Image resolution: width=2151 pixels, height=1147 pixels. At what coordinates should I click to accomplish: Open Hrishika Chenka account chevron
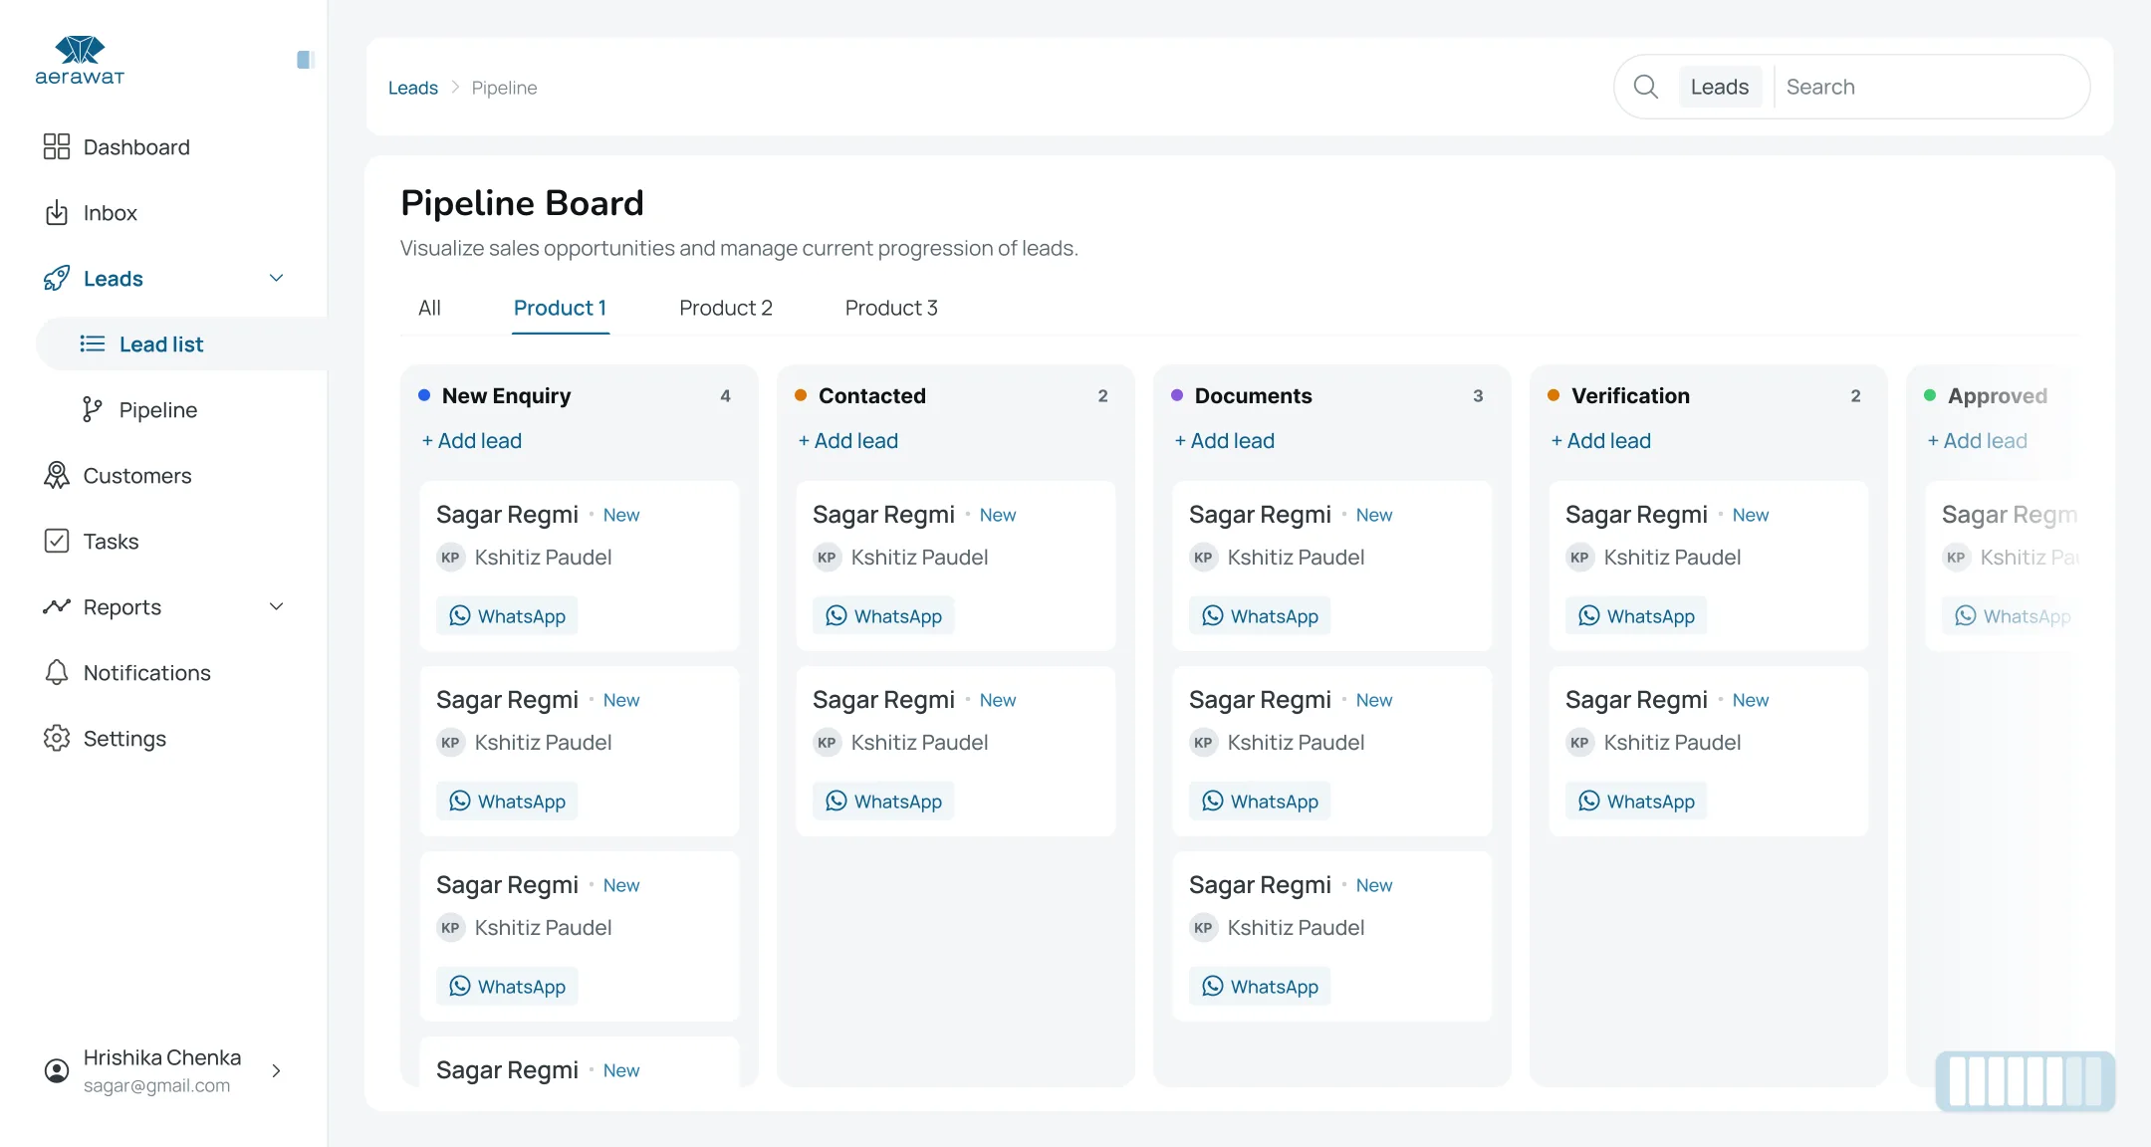[277, 1070]
